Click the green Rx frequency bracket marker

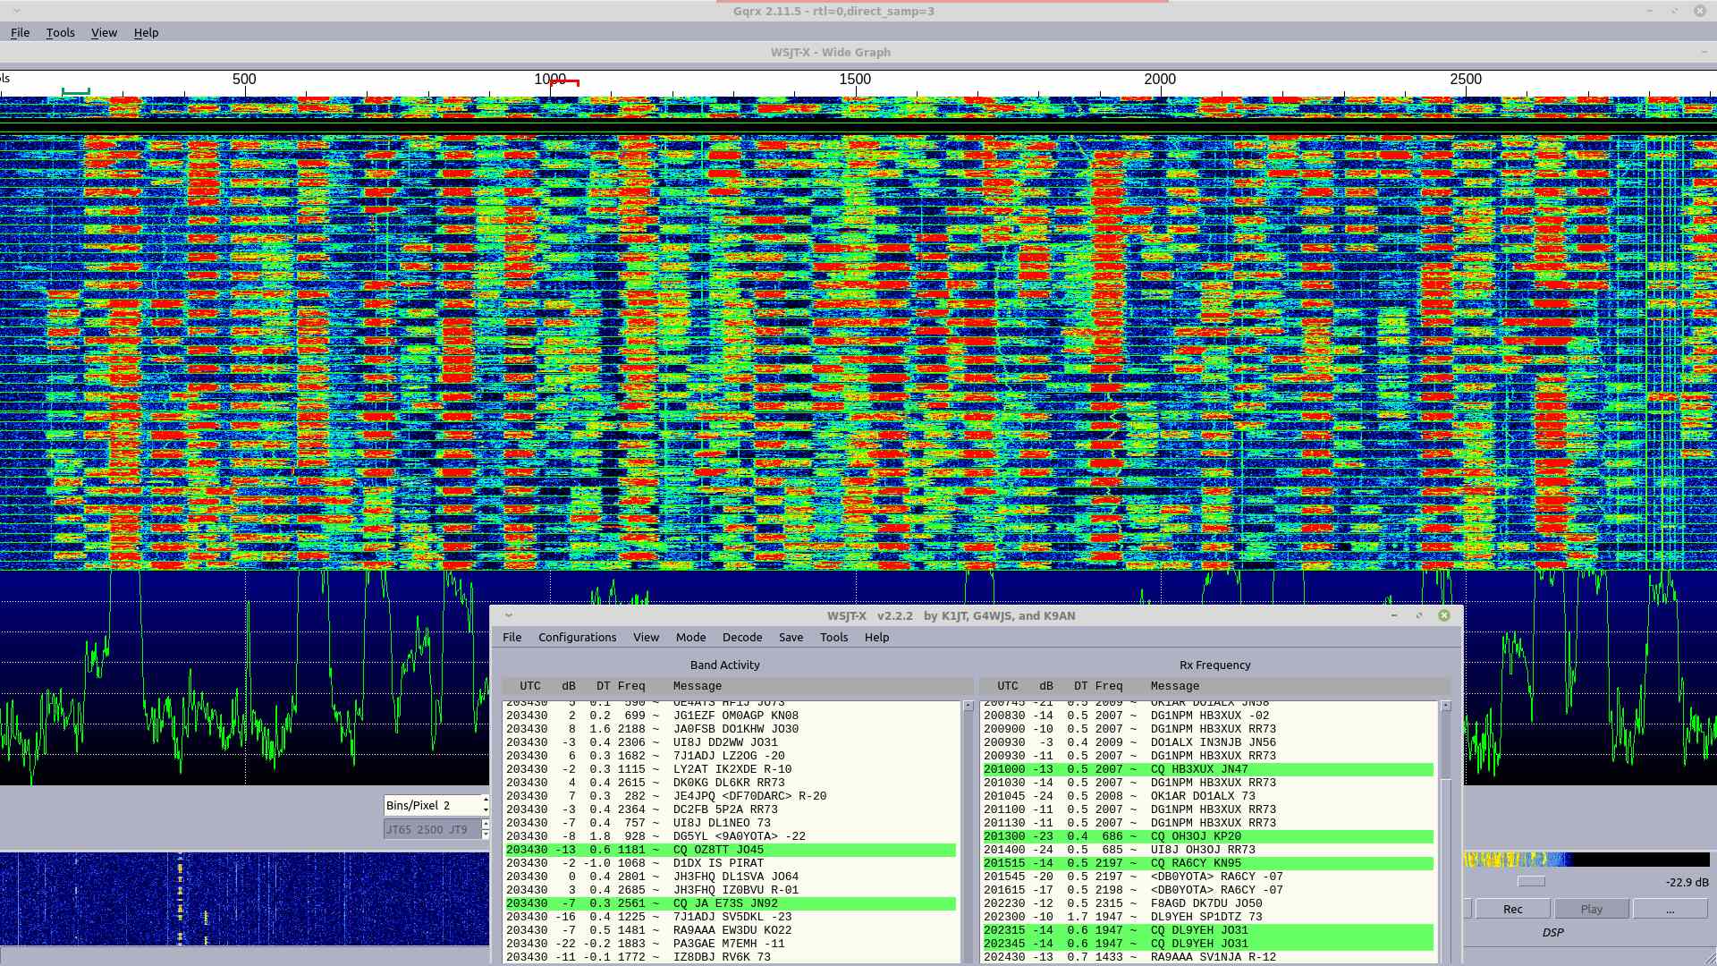coord(76,91)
